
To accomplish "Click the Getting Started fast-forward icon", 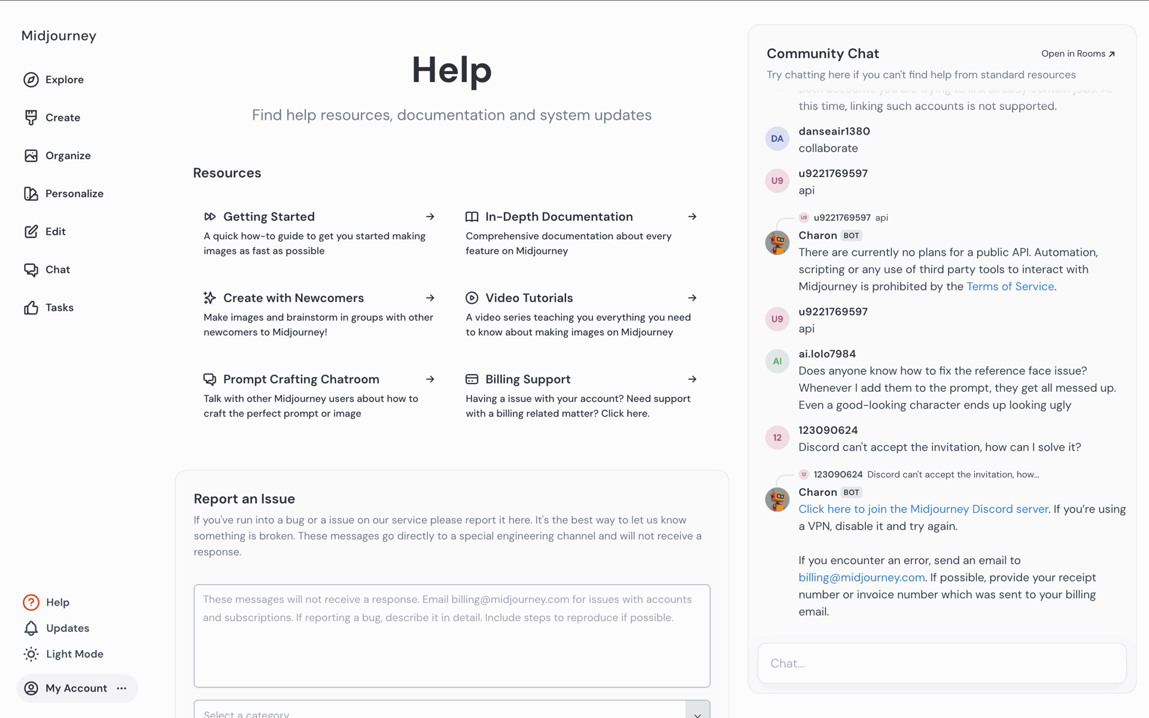I will click(x=210, y=217).
